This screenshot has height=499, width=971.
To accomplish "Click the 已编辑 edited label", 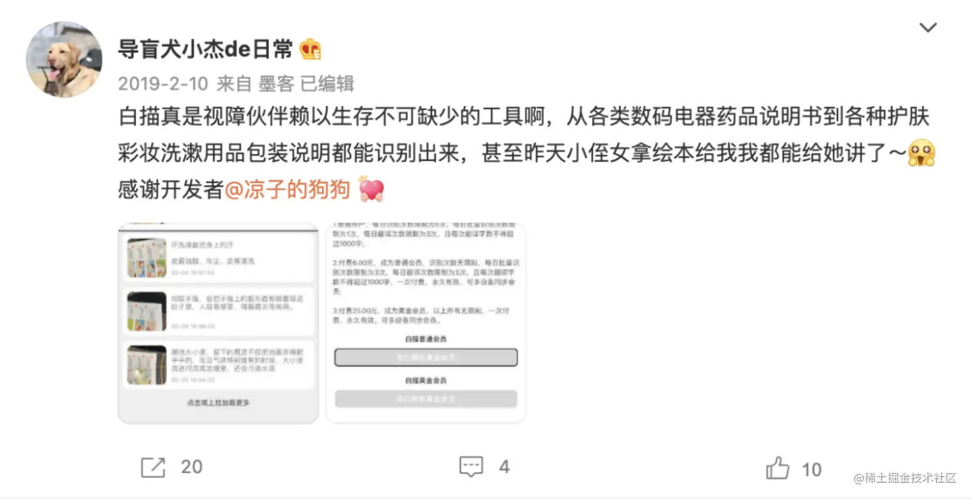I will pos(328,83).
